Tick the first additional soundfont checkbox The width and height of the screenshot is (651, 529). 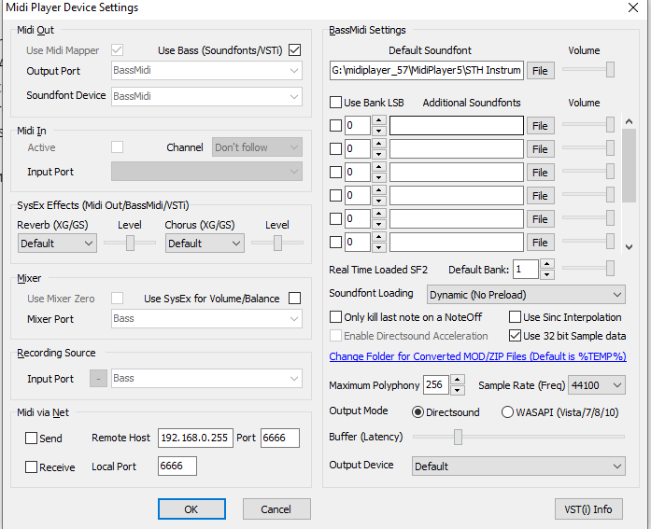(x=335, y=125)
